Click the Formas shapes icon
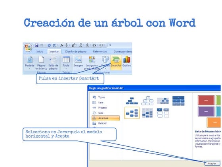Image resolution: width=222 pixels, height=167 pixels. point(105,60)
